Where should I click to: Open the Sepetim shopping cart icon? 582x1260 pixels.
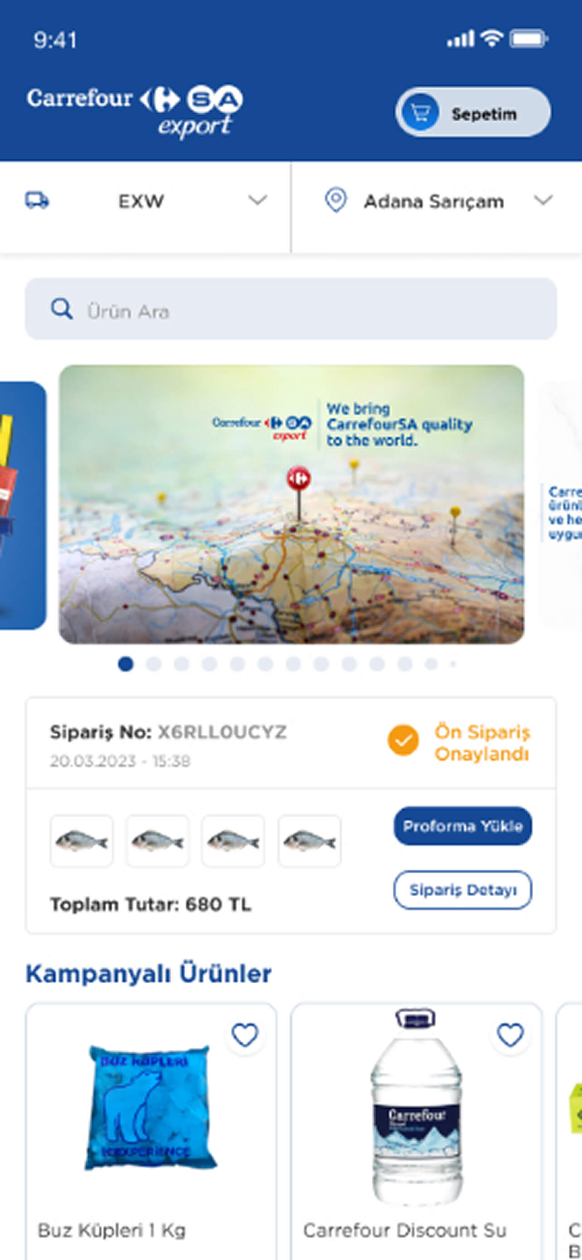[x=420, y=113]
